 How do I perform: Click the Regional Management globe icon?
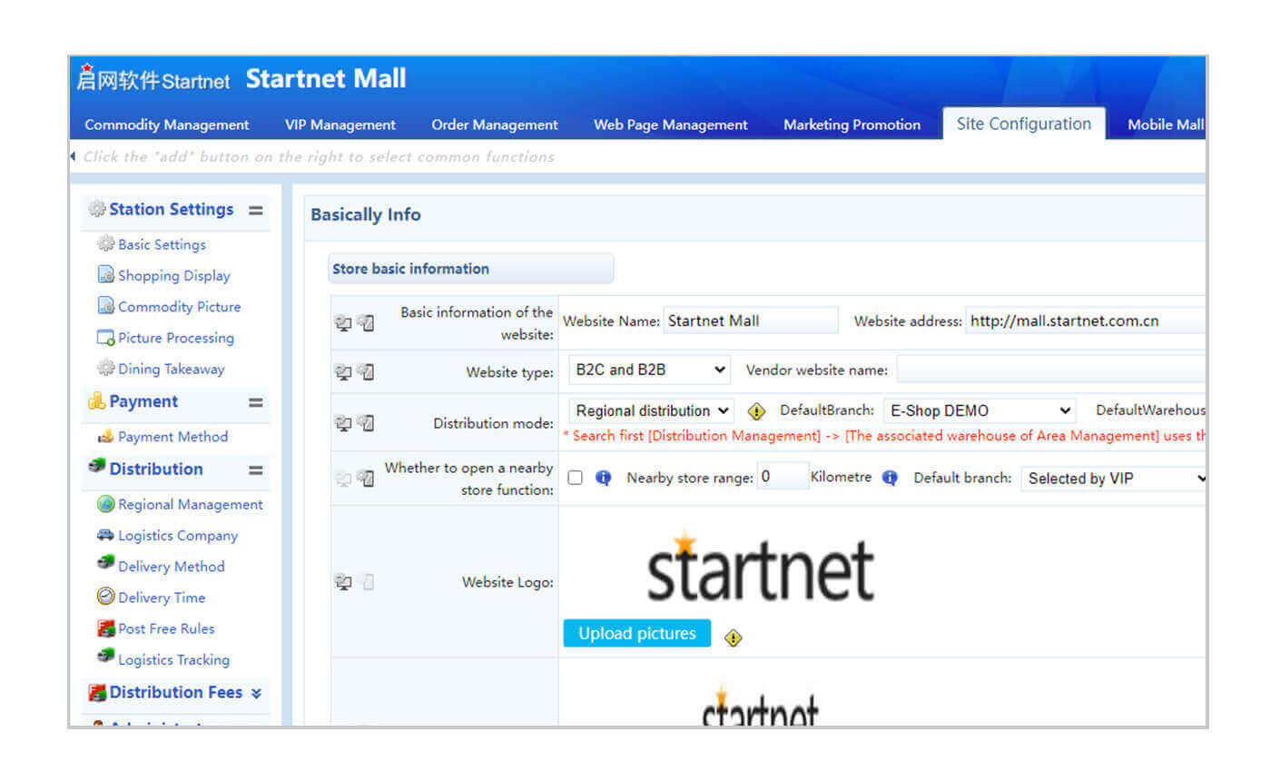[x=105, y=504]
